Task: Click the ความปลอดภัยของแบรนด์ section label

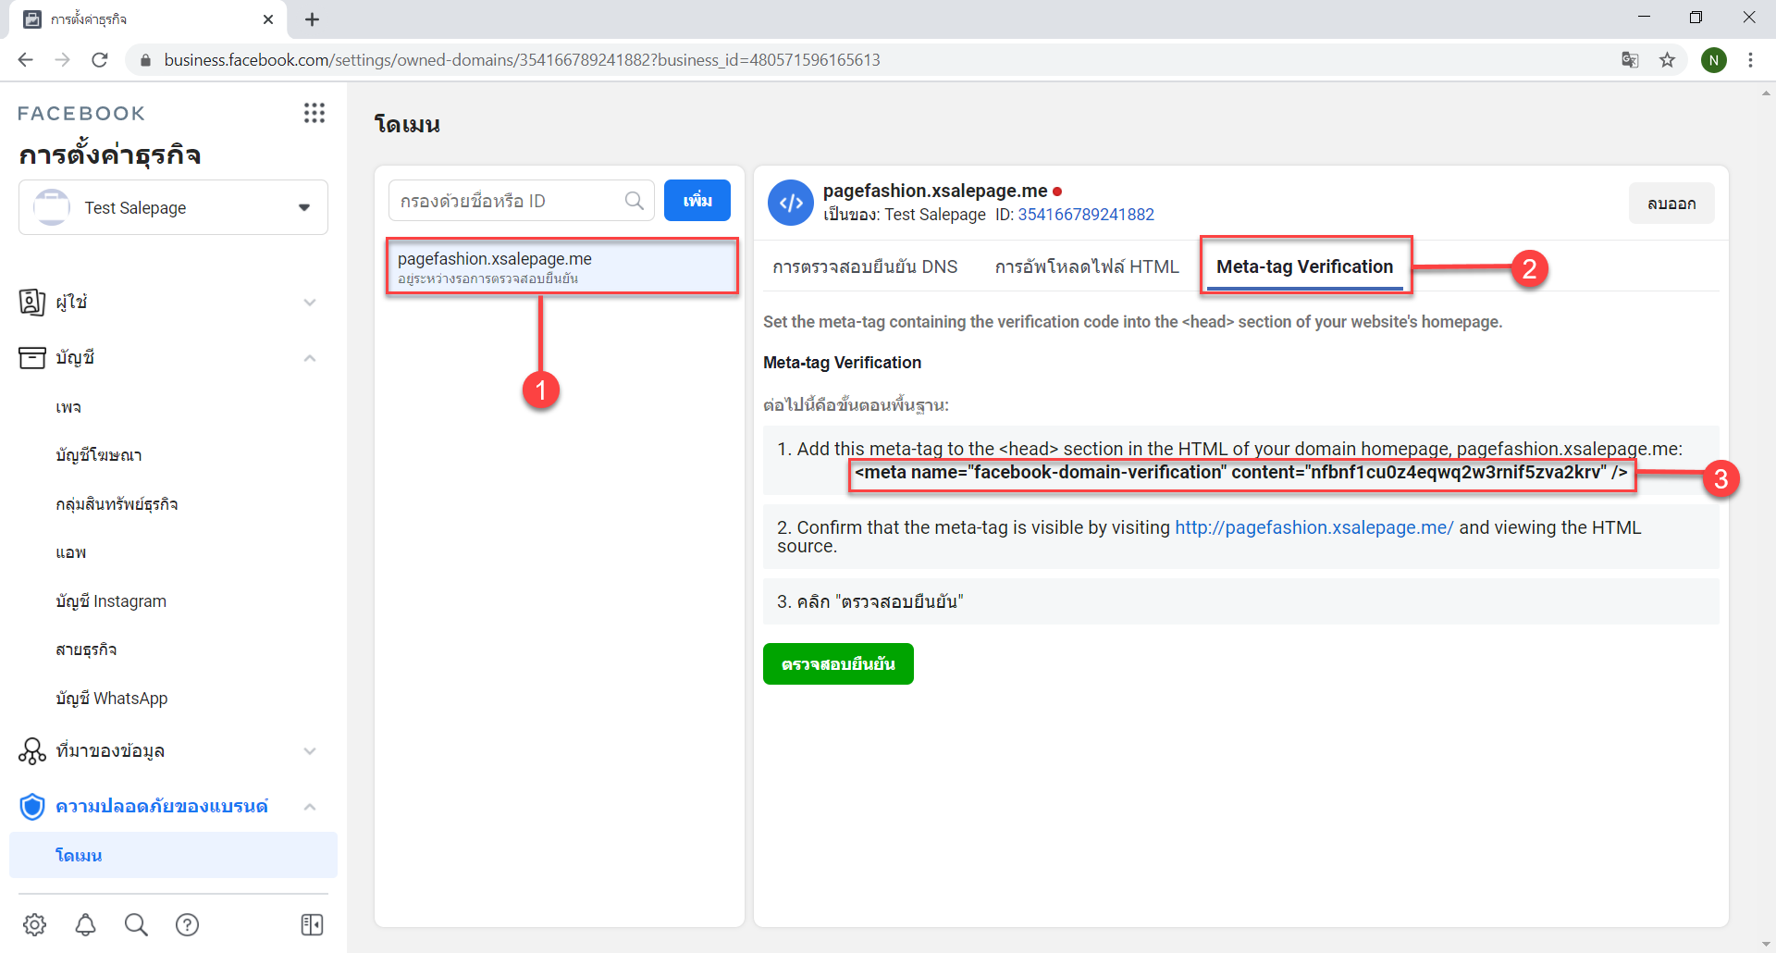Action: coord(162,806)
